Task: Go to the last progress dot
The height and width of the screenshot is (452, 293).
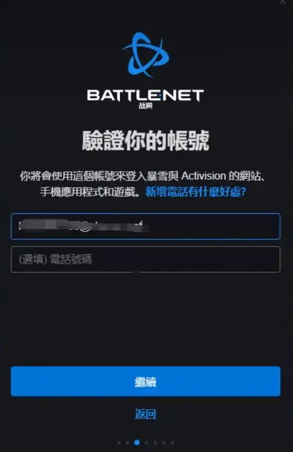Action: 172,442
